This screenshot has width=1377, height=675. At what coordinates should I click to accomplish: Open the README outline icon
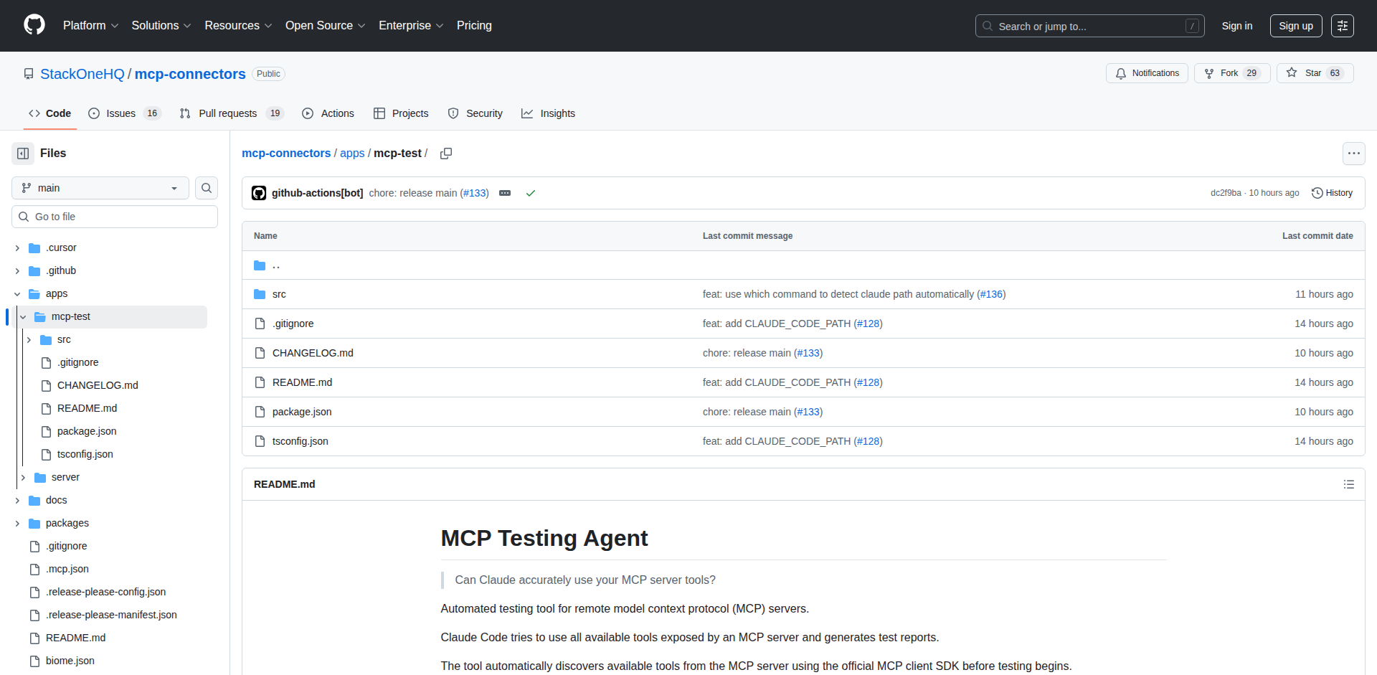pos(1349,484)
